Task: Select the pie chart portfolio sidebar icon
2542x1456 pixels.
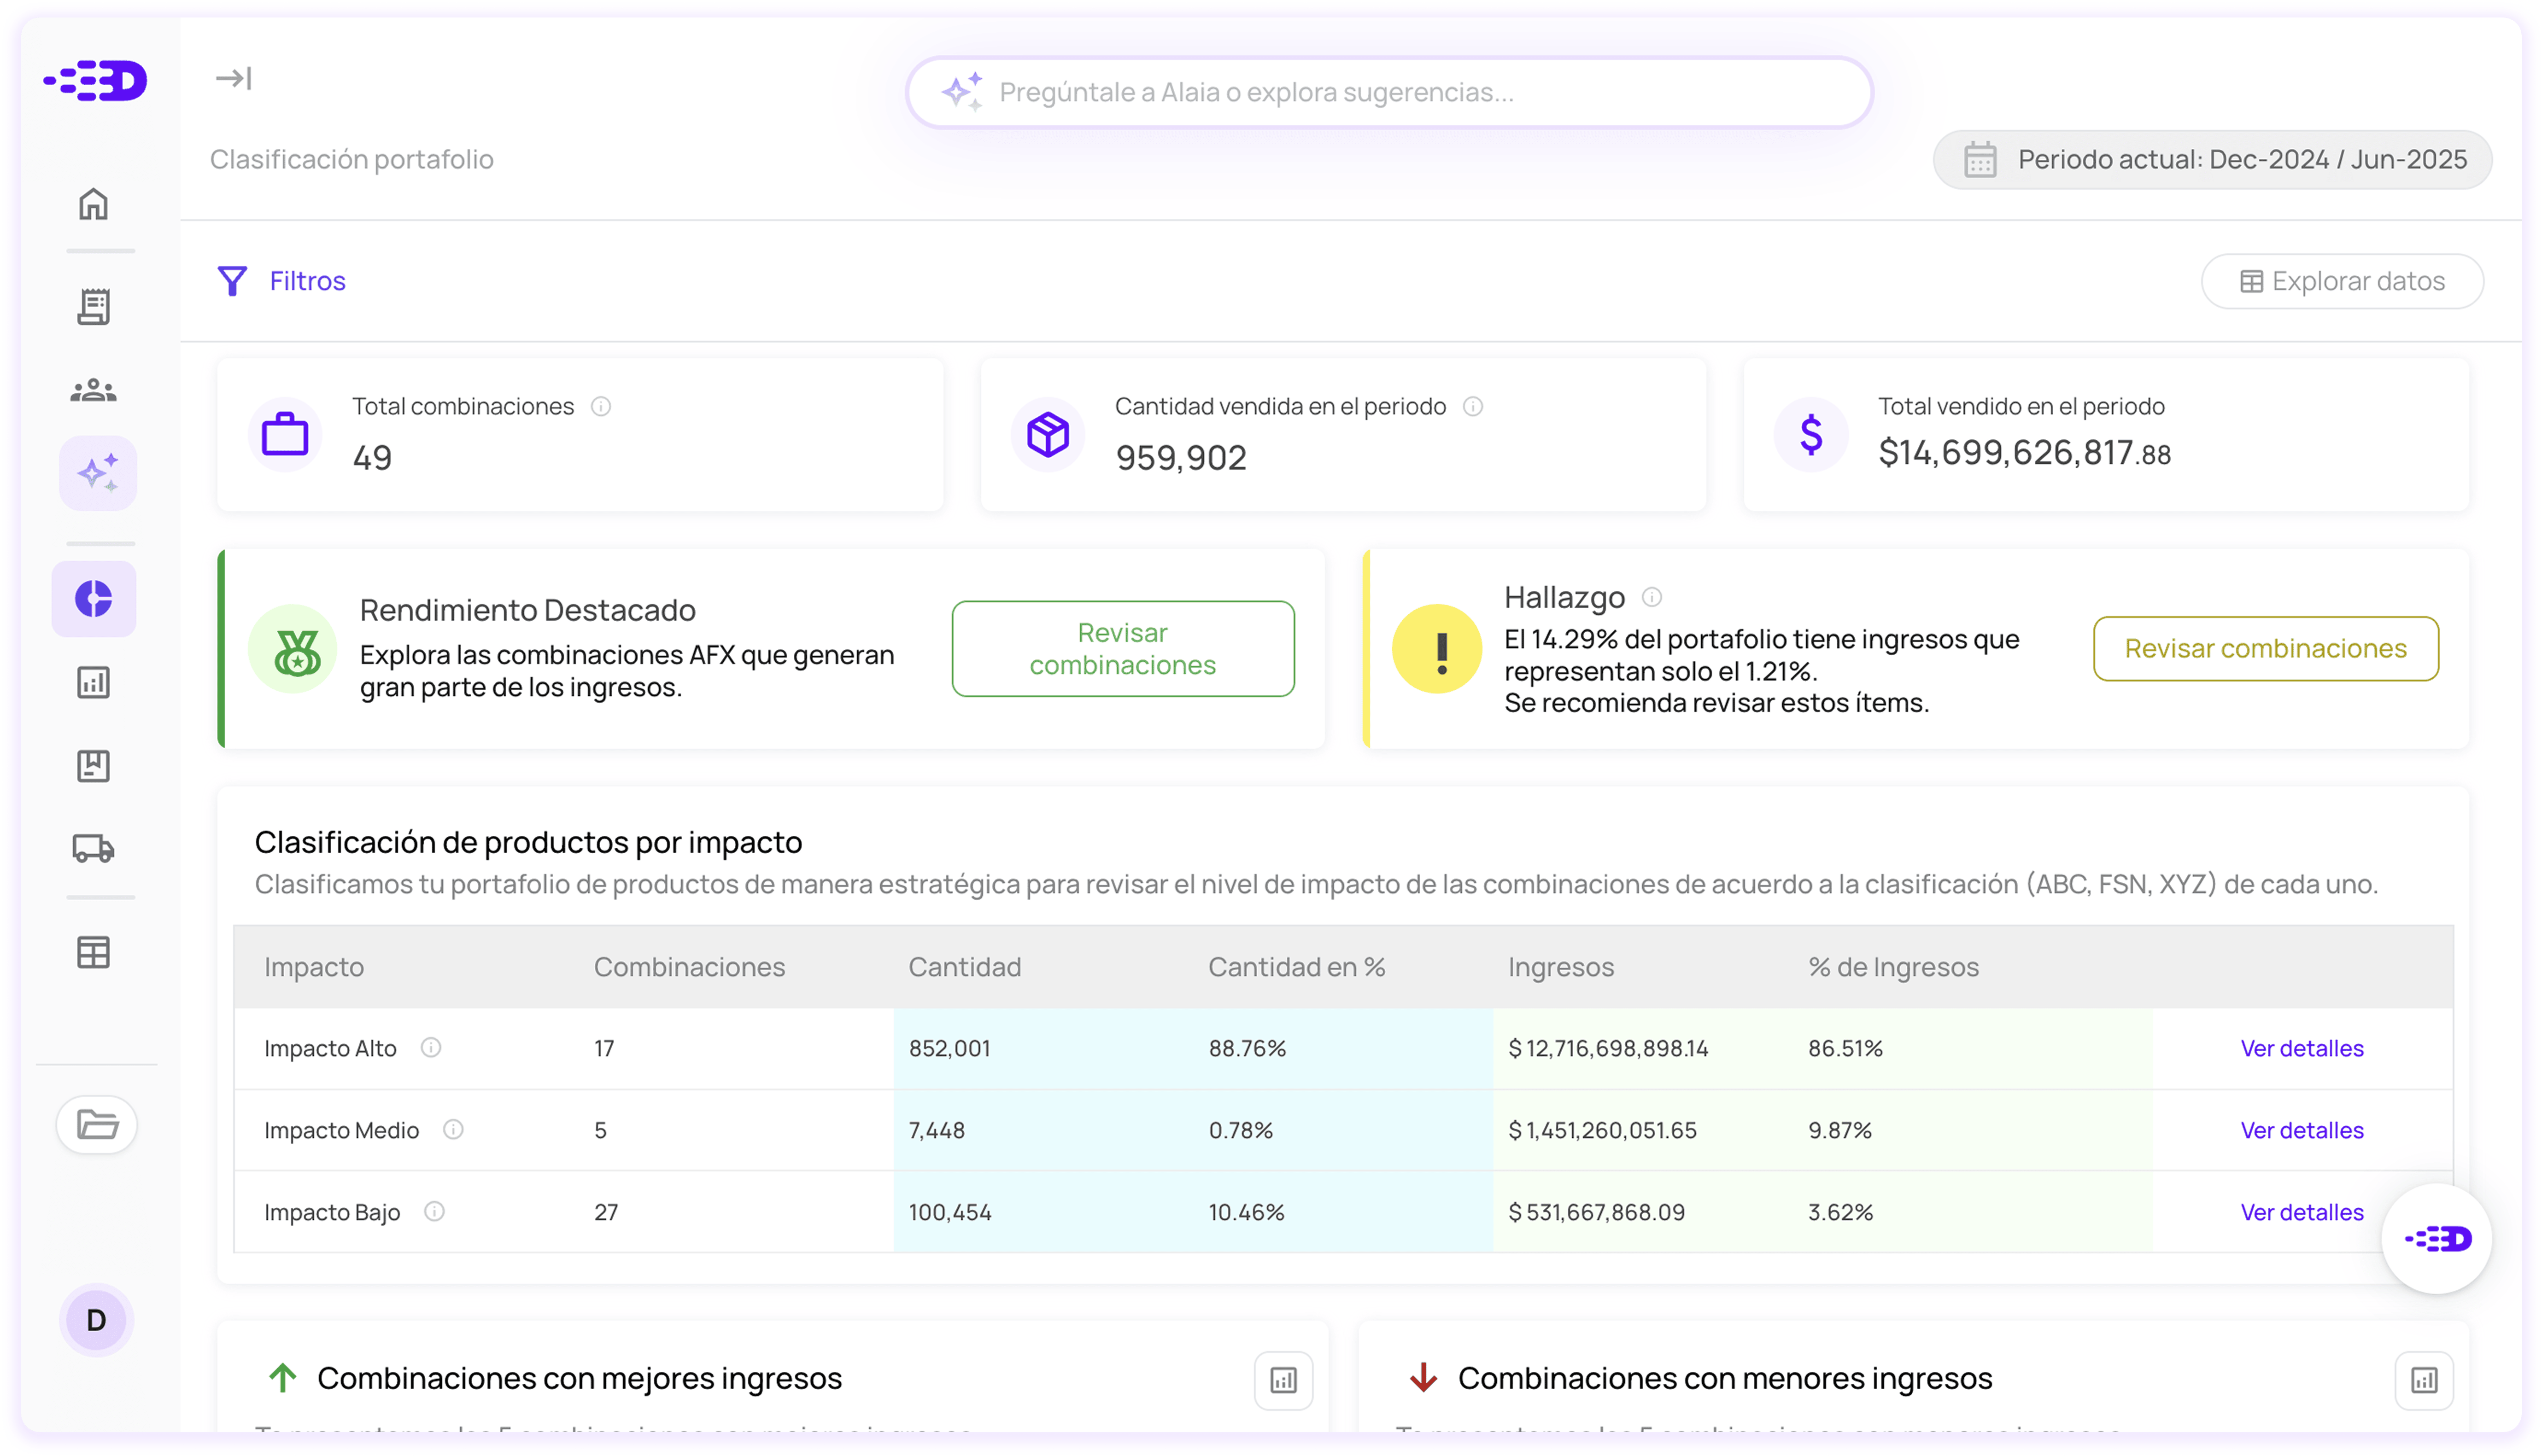Action: (93, 598)
